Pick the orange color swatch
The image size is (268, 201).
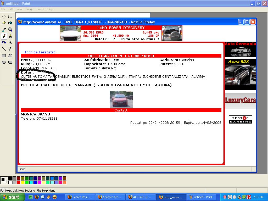point(64,182)
